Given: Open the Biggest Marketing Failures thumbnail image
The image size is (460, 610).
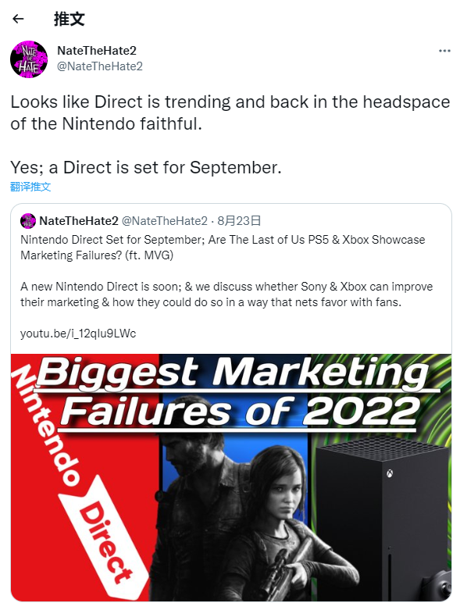Looking at the screenshot, I should pos(231,477).
